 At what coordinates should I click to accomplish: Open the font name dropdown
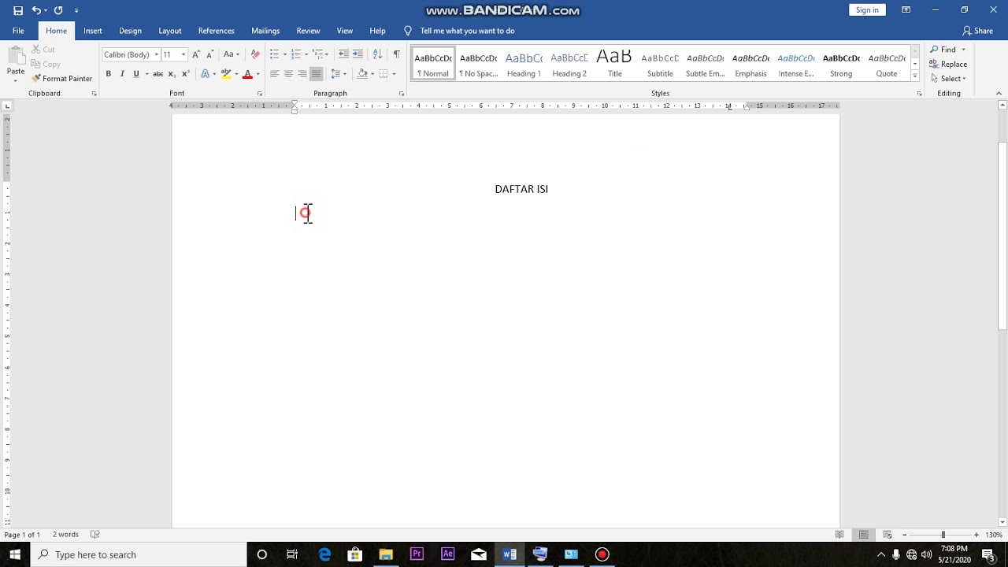click(x=156, y=54)
